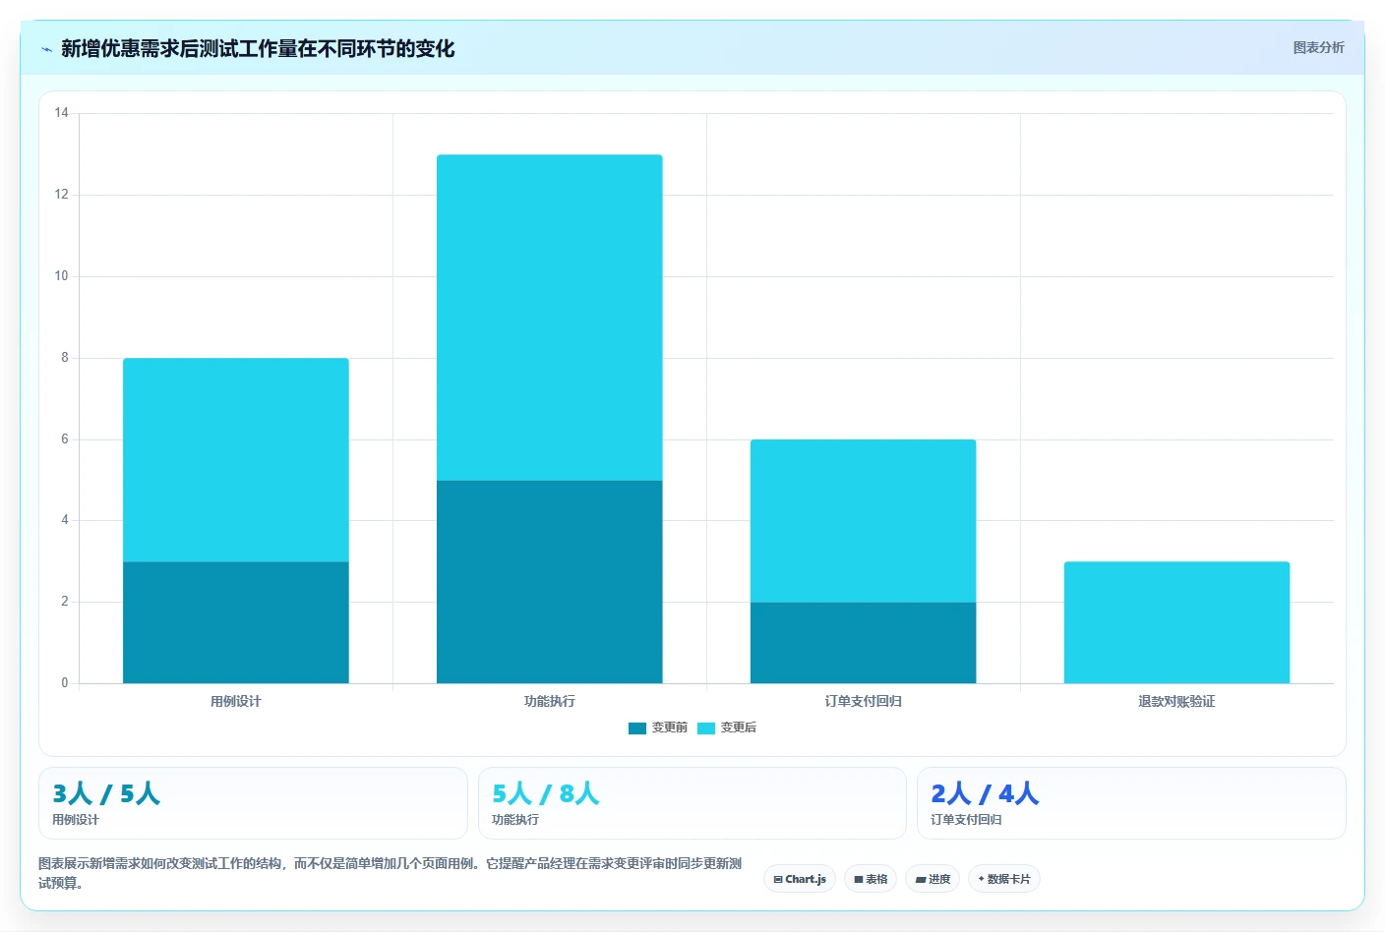Click the y-axis value 14
The height and width of the screenshot is (932, 1385).
click(62, 113)
